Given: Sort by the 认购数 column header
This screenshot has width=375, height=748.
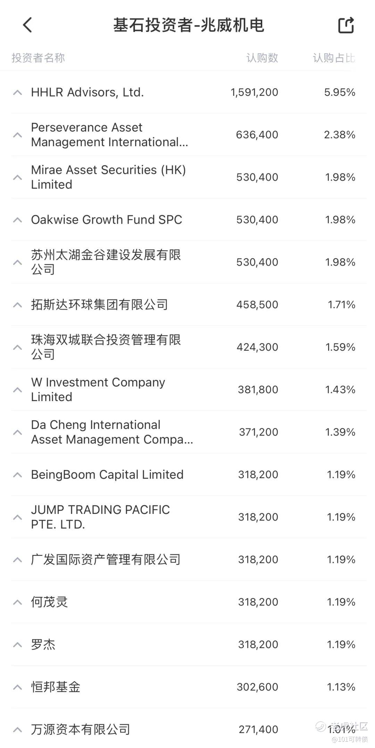Looking at the screenshot, I should (x=262, y=58).
